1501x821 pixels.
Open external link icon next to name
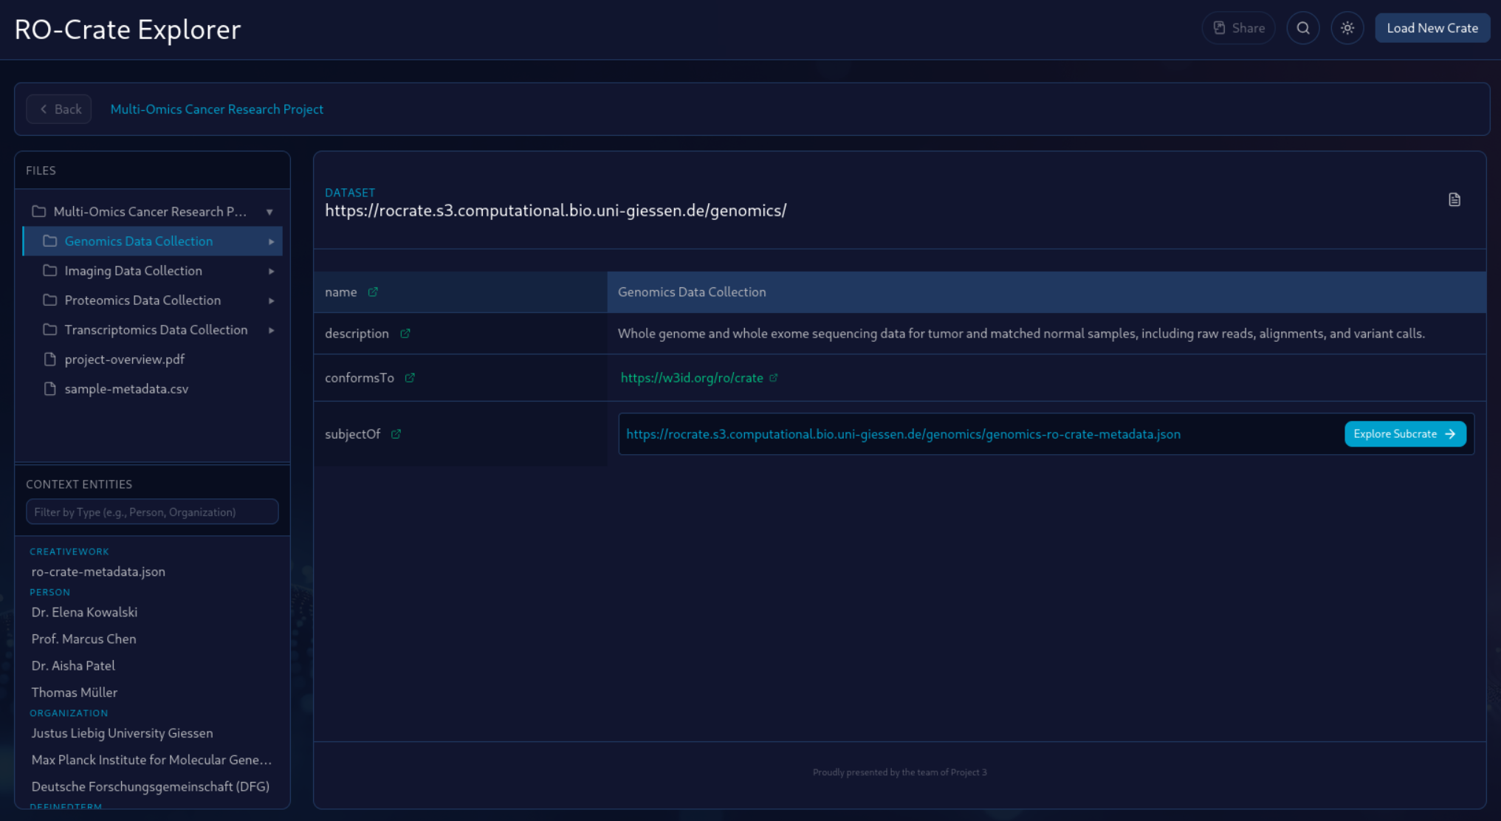click(373, 292)
